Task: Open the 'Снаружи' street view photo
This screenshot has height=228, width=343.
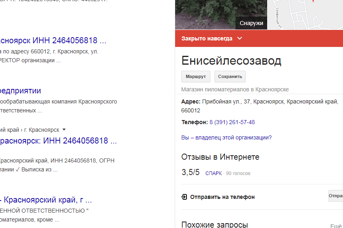Action: click(x=221, y=15)
